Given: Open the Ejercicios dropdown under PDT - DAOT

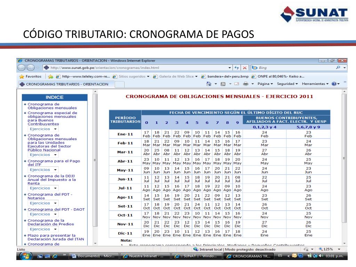Looking at the screenshot, I should click(43, 214).
